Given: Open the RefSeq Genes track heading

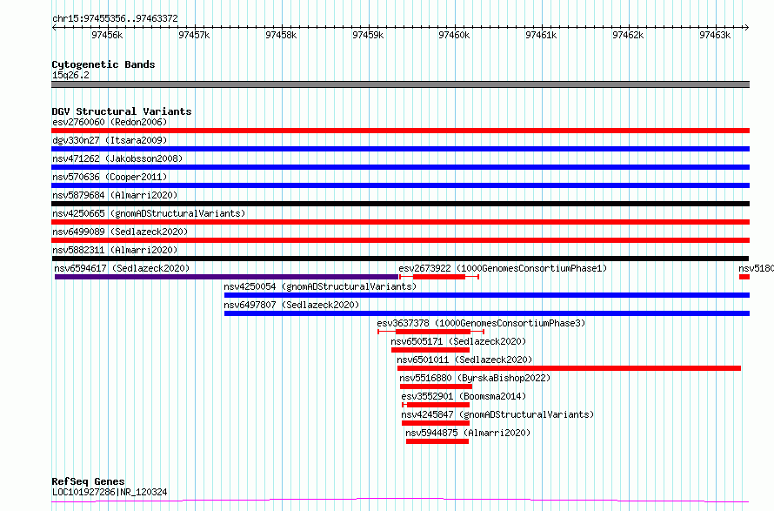Looking at the screenshot, I should (89, 481).
